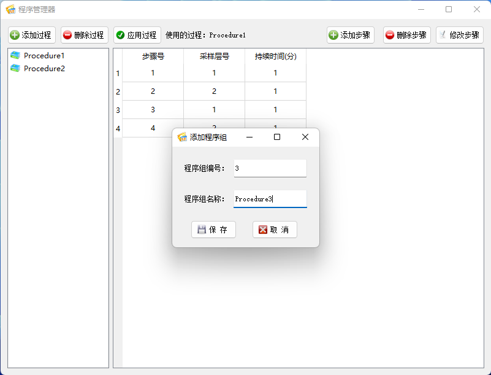Click the 添加程序组 dialog title icon
Image resolution: width=491 pixels, height=375 pixels.
point(182,137)
